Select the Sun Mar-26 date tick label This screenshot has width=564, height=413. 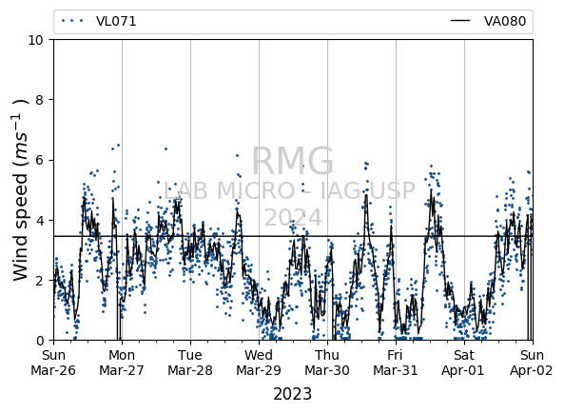click(x=53, y=363)
